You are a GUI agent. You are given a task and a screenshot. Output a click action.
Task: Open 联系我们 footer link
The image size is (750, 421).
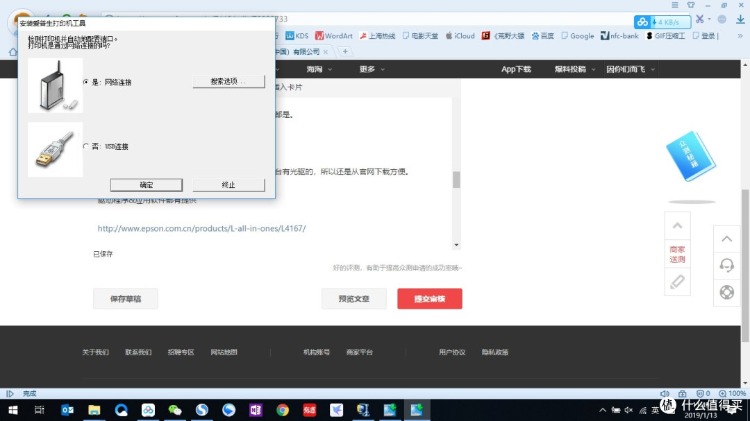point(138,352)
